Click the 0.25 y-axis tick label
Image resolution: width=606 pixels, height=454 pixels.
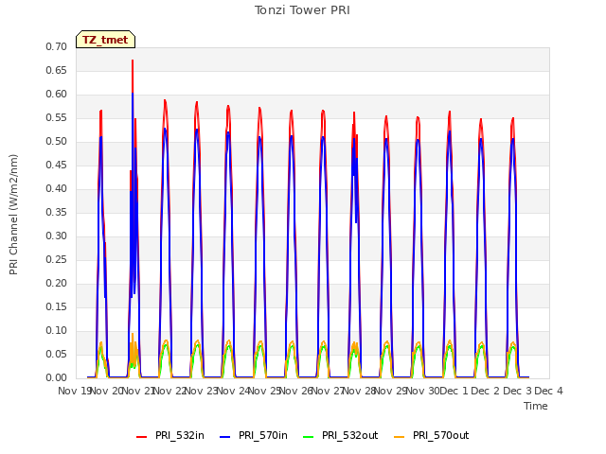(x=57, y=259)
